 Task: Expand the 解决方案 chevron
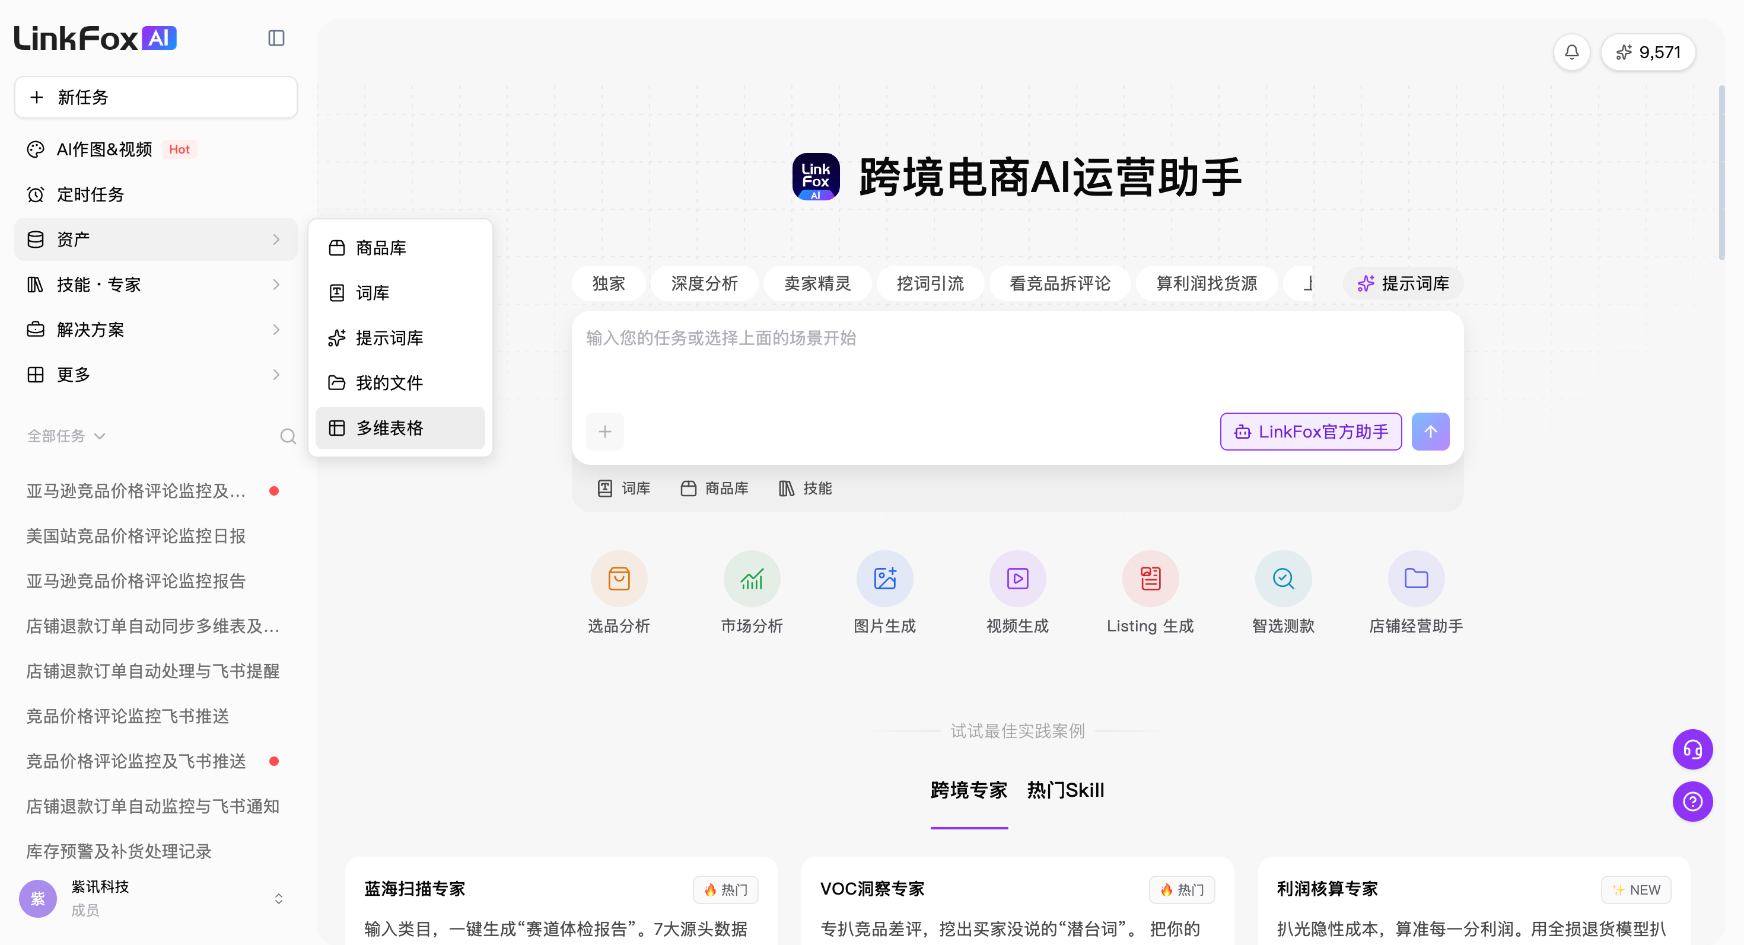(276, 330)
